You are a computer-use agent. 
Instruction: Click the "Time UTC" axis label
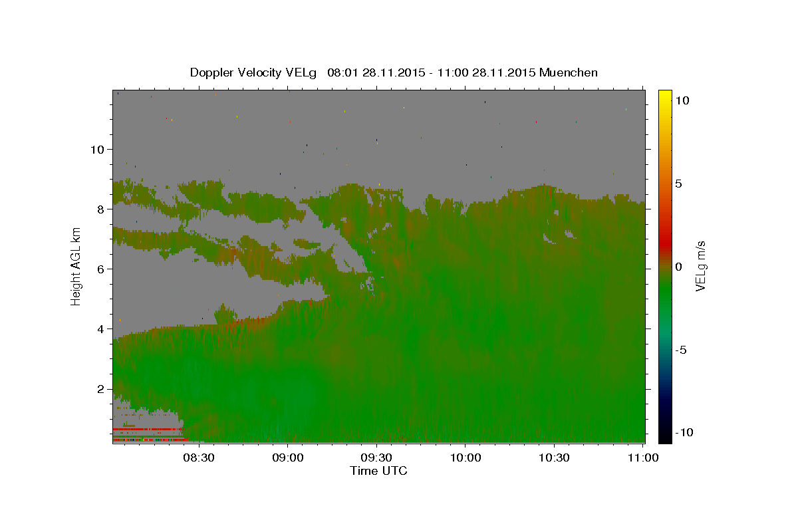point(378,471)
